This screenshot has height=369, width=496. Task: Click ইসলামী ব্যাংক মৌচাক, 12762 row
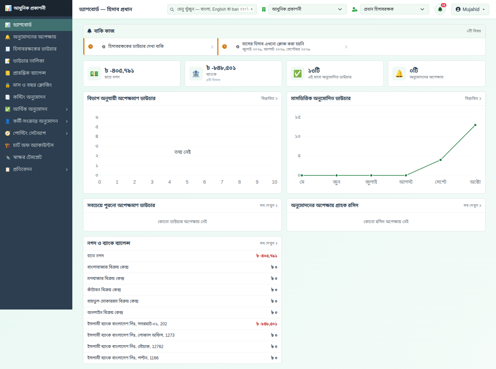[182, 347]
